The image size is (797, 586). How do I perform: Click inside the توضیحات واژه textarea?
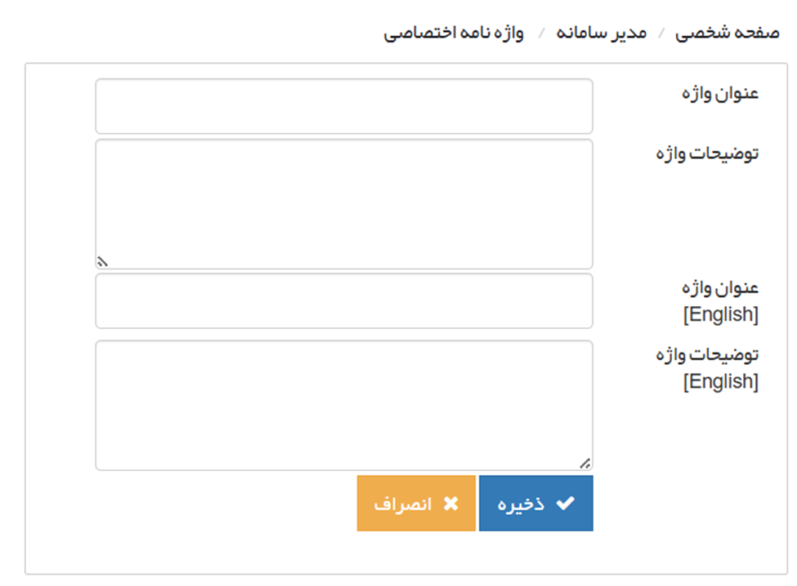click(x=344, y=204)
